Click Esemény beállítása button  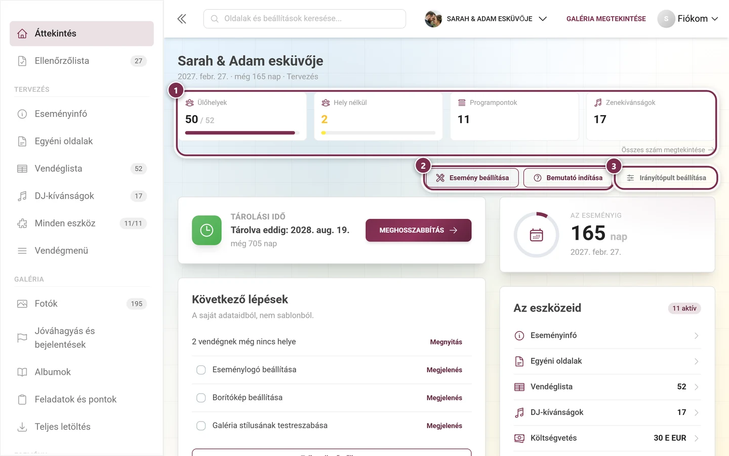pyautogui.click(x=472, y=178)
